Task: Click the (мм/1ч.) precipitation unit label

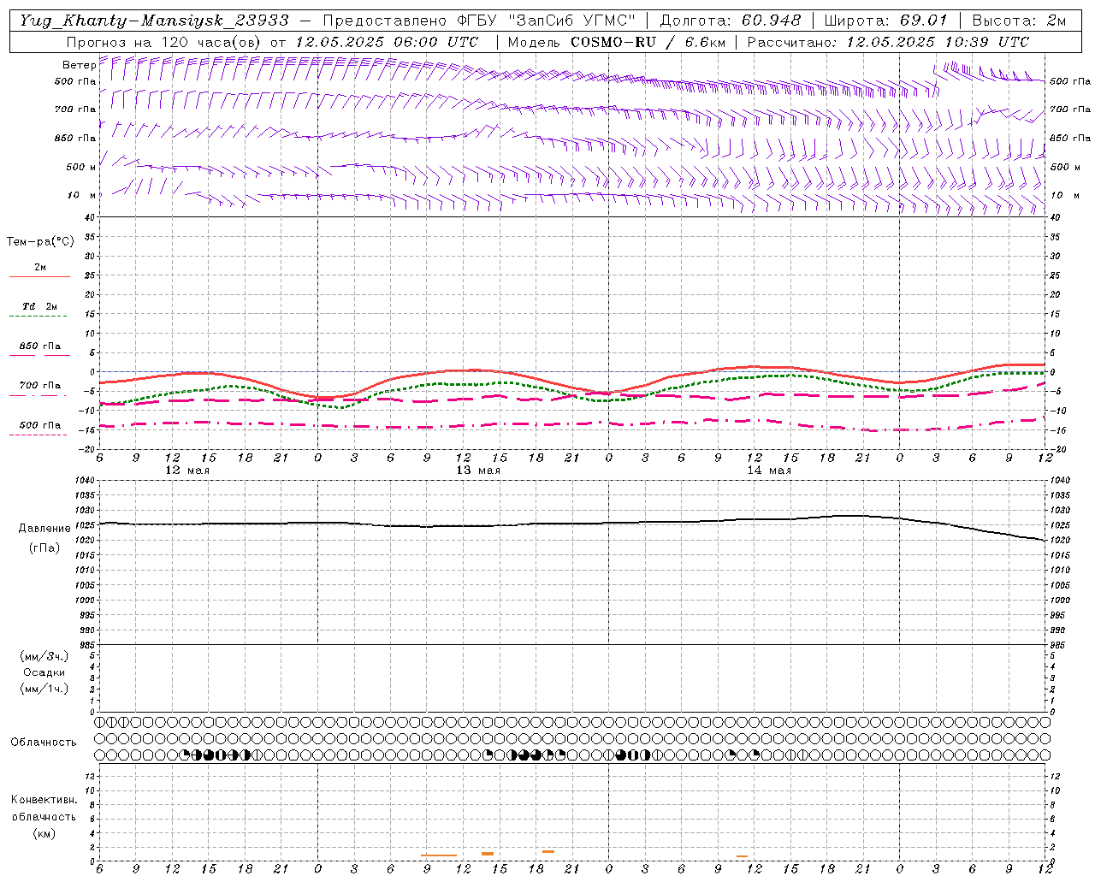Action: click(x=44, y=689)
